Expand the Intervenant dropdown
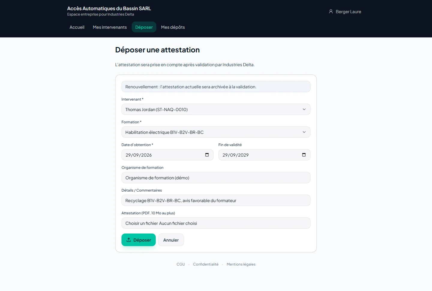The height and width of the screenshot is (291, 432). pos(216,109)
